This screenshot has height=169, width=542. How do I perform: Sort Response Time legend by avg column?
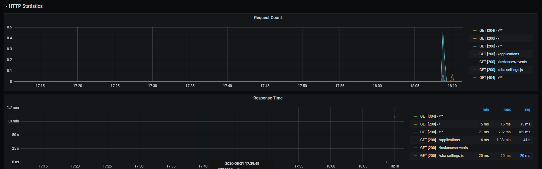click(527, 109)
